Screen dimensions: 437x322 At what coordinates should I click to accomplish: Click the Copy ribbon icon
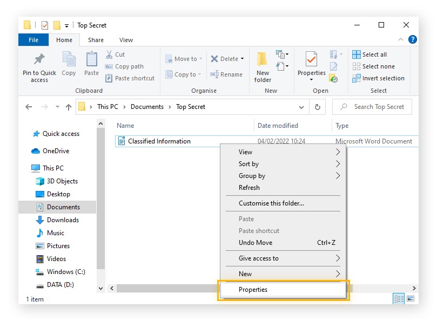(x=69, y=59)
